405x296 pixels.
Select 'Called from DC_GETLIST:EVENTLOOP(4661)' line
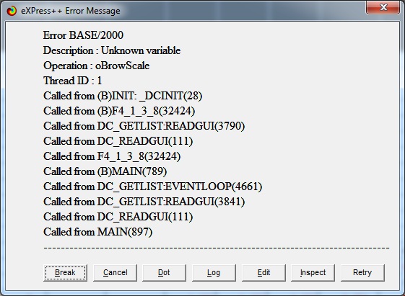pyautogui.click(x=152, y=187)
